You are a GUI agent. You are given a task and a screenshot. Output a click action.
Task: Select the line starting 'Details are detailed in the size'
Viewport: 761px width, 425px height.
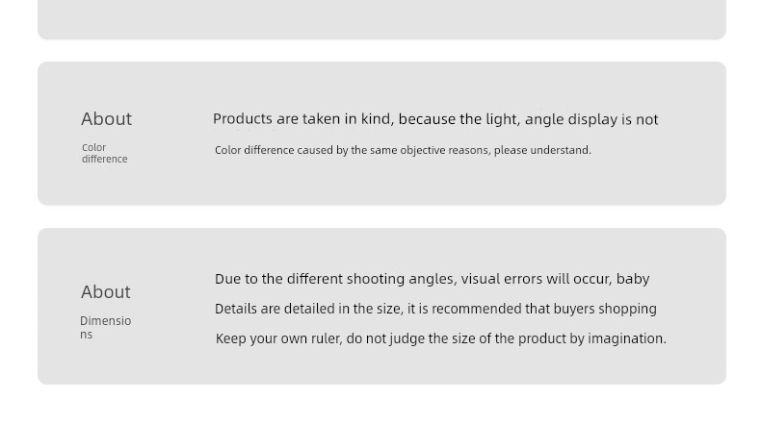[x=435, y=309]
